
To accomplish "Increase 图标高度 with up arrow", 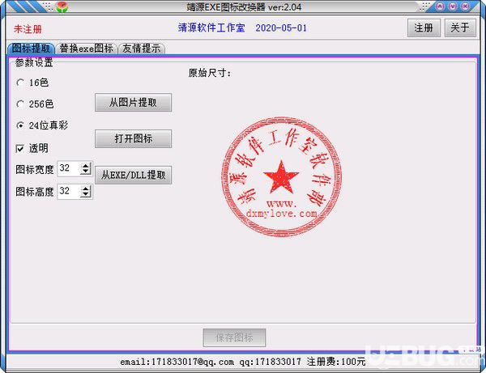I will (86, 189).
